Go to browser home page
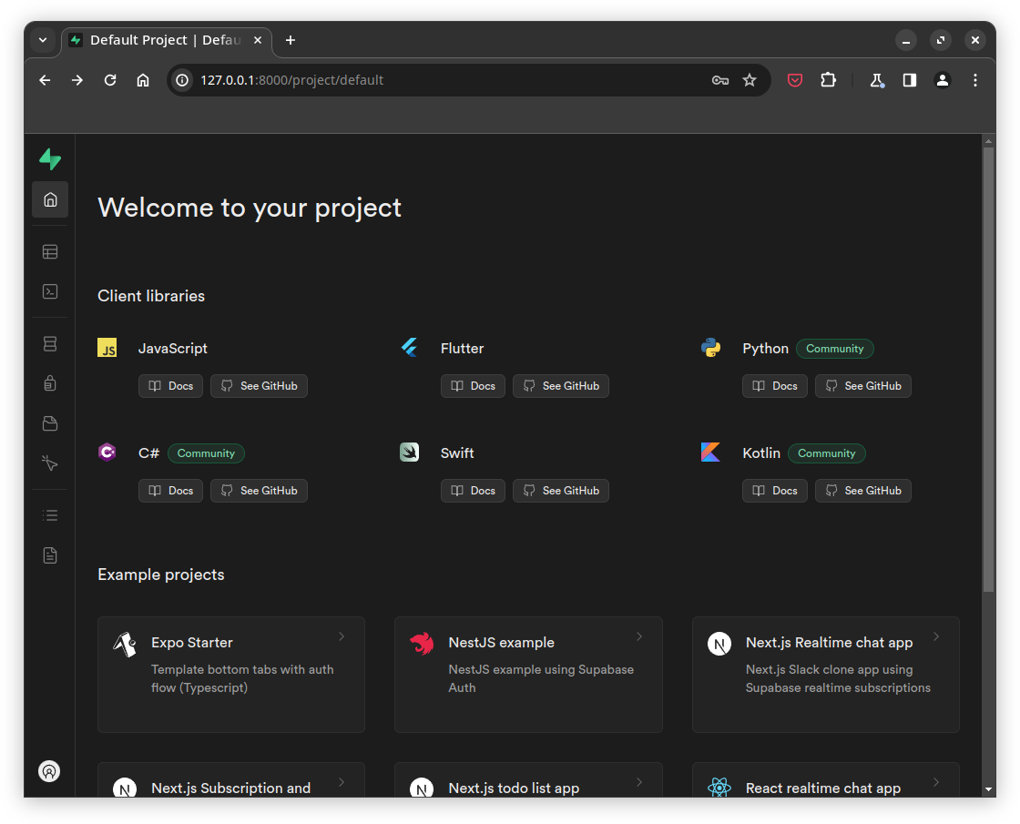 [143, 80]
